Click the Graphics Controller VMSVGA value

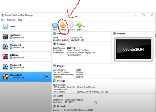[79, 72]
